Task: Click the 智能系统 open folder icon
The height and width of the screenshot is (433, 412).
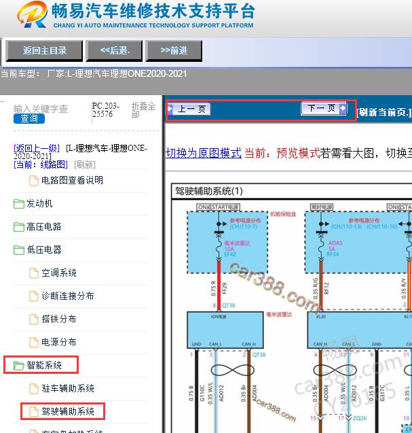Action: tap(19, 366)
